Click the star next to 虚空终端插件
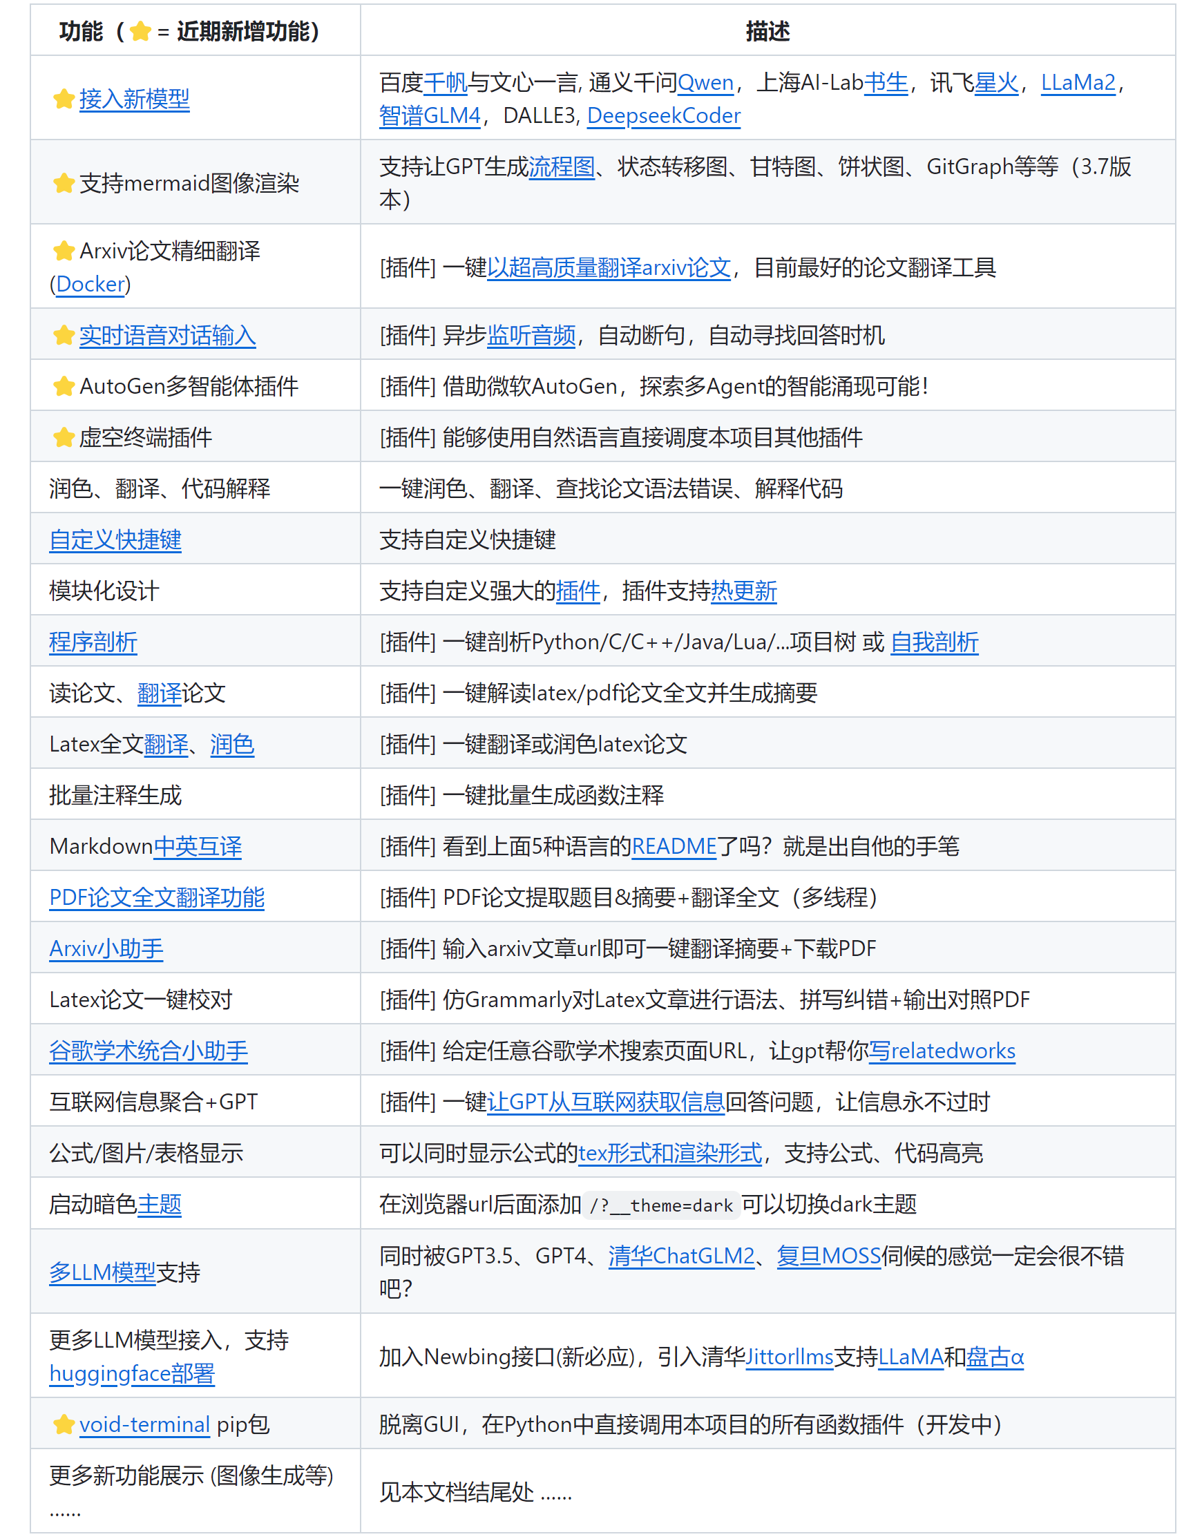 coord(64,438)
